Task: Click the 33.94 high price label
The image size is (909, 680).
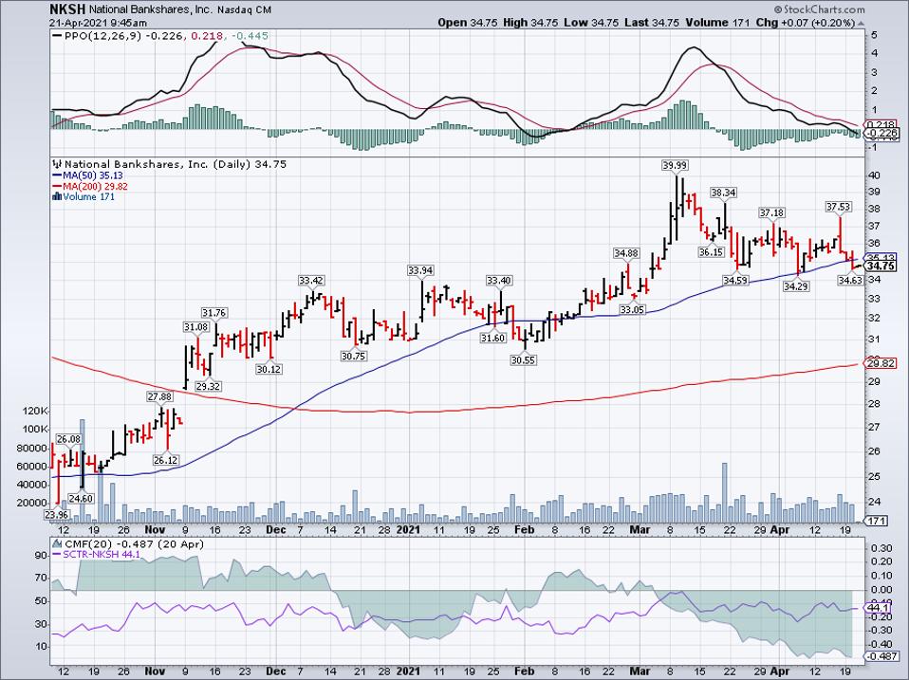Action: 421,270
